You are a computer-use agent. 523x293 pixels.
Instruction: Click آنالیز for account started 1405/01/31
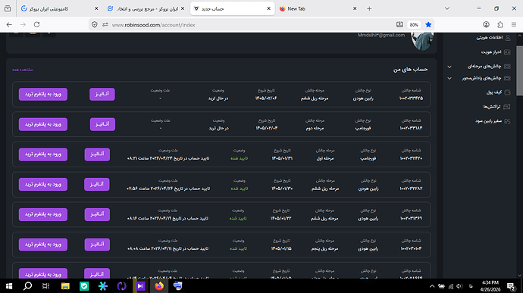tap(97, 154)
